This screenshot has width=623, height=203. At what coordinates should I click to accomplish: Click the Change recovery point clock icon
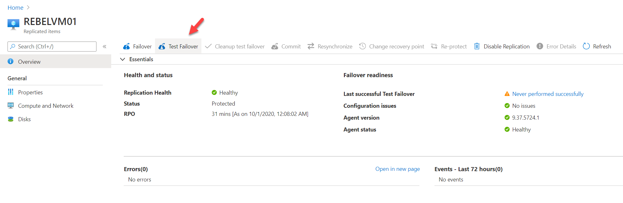pos(362,46)
